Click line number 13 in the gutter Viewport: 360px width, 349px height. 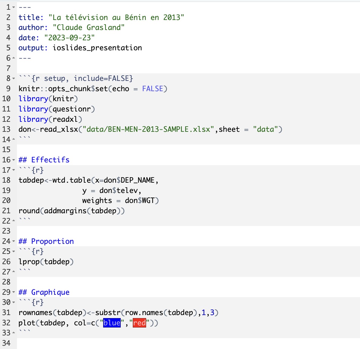6,129
